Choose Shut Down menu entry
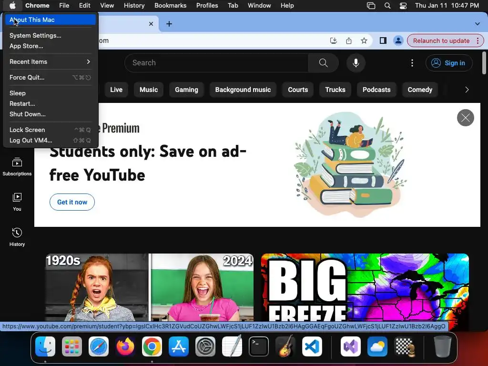The image size is (488, 366). pos(50,114)
